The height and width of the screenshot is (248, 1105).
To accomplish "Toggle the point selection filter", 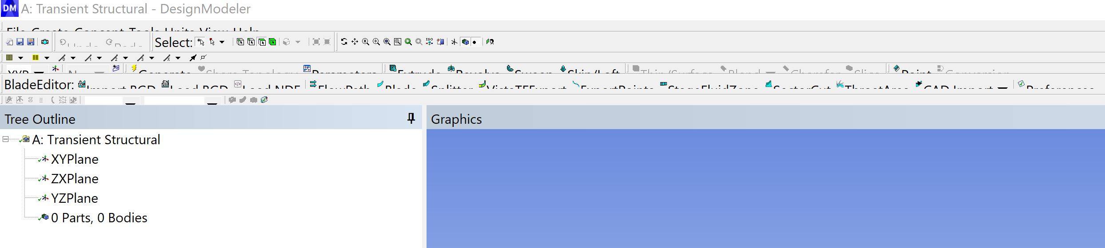I will pos(240,42).
